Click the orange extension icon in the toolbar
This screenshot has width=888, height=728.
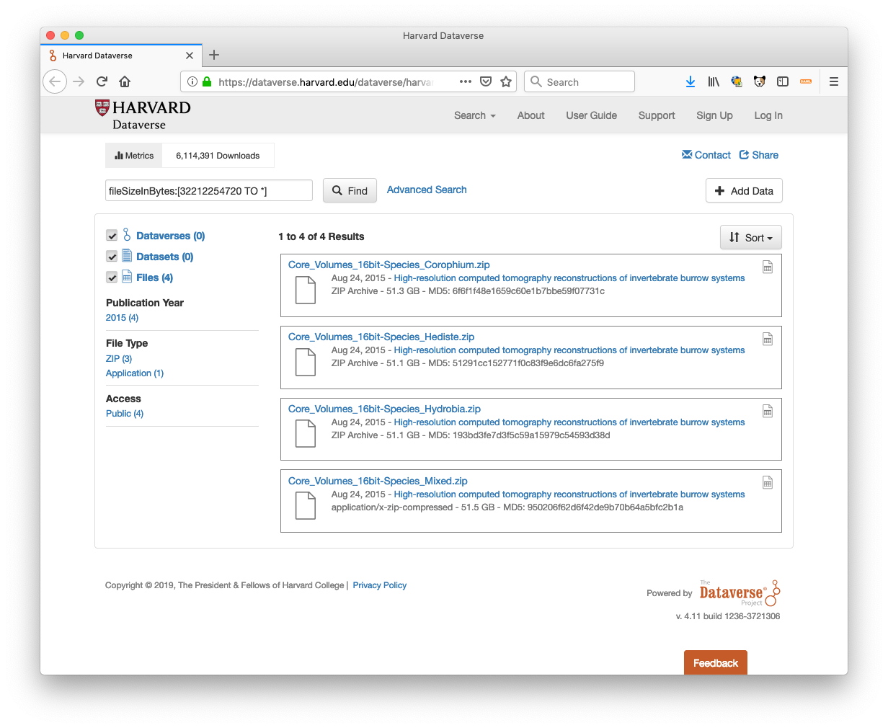[806, 81]
